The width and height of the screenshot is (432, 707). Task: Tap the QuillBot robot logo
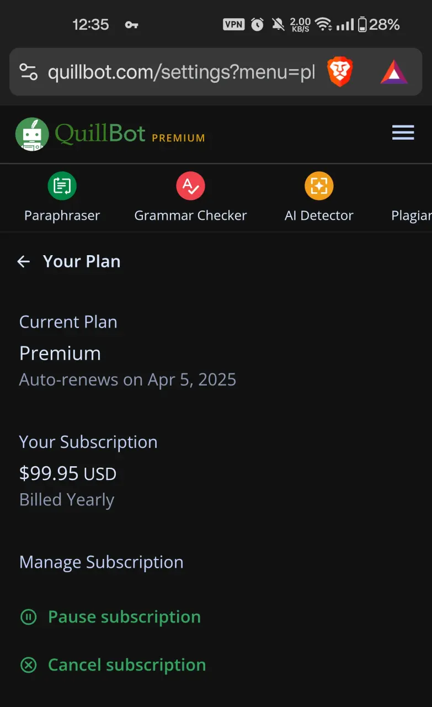(x=32, y=134)
